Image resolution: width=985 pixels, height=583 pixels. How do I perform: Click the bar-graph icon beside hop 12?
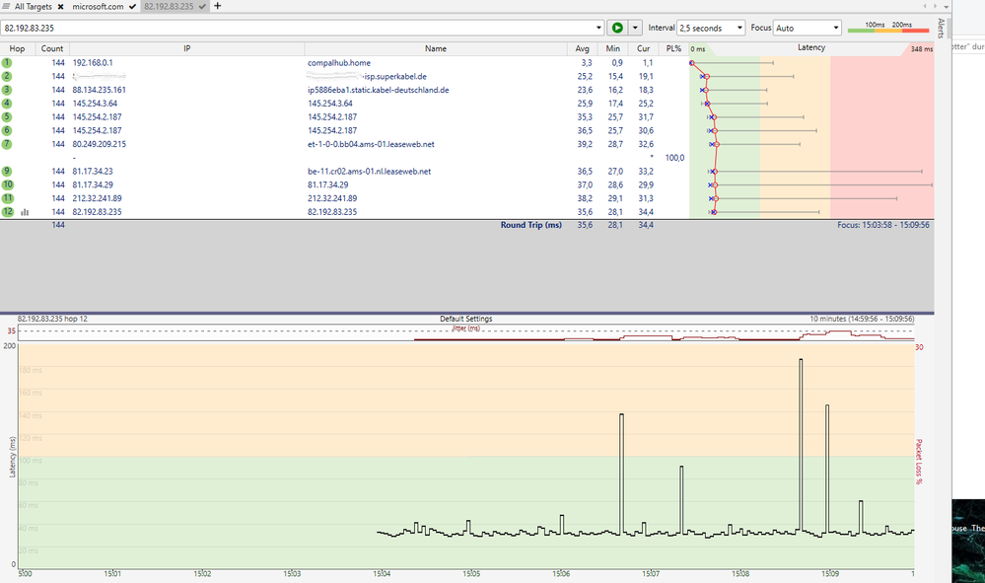point(25,211)
